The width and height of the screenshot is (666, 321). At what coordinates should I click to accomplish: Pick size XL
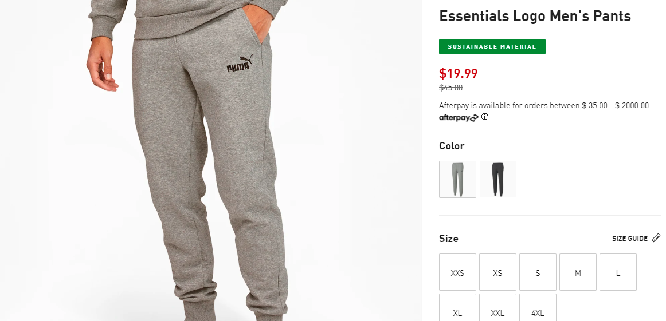coord(457,308)
